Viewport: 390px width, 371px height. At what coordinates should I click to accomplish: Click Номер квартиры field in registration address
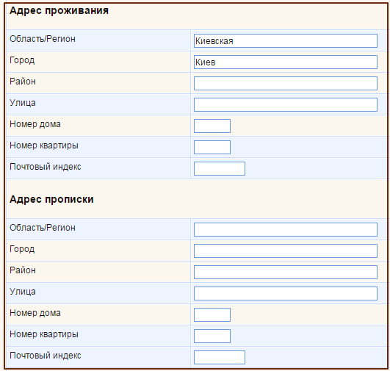pos(212,336)
